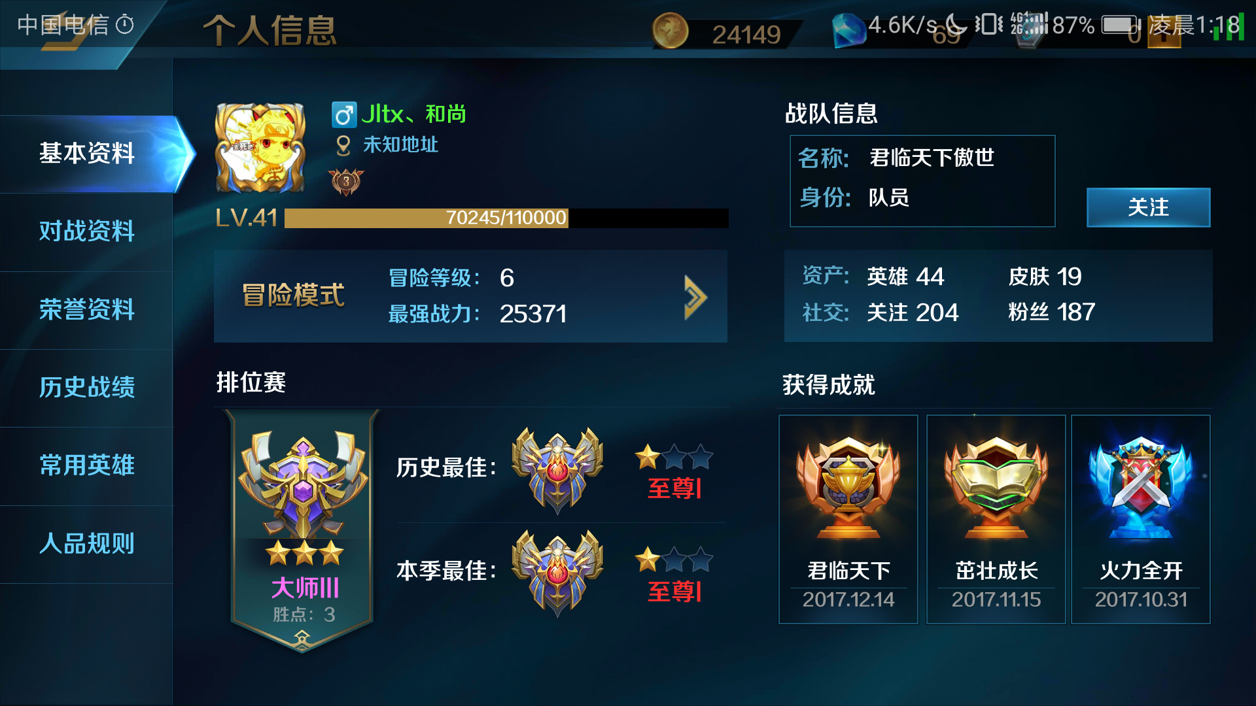This screenshot has height=706, width=1256.
Task: Switch to 对战资料 tab
Action: coord(86,231)
